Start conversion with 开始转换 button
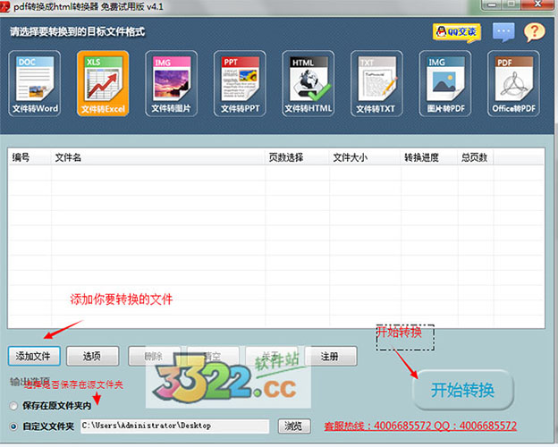Viewport: 558px width, 447px height. tap(462, 390)
